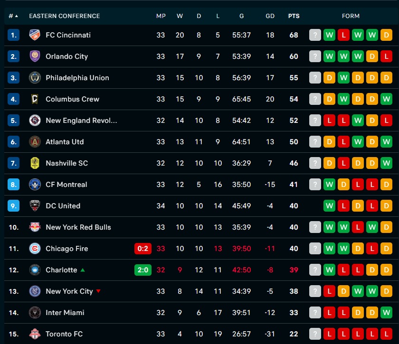Click the Nashville SC yellow crest
The image size is (399, 344).
[x=35, y=163]
